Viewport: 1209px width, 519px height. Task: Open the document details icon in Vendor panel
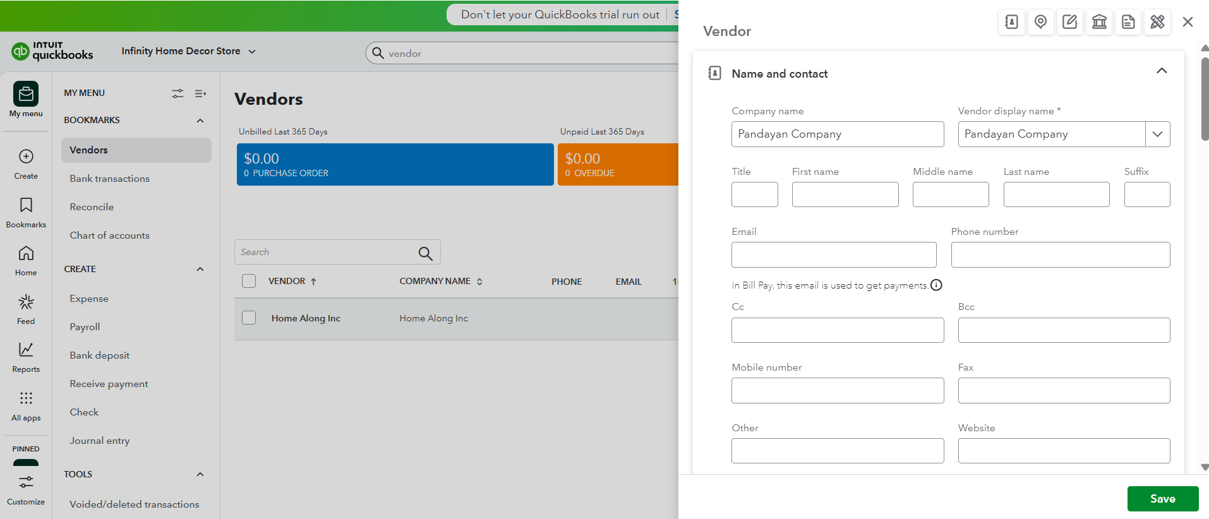coord(1128,22)
